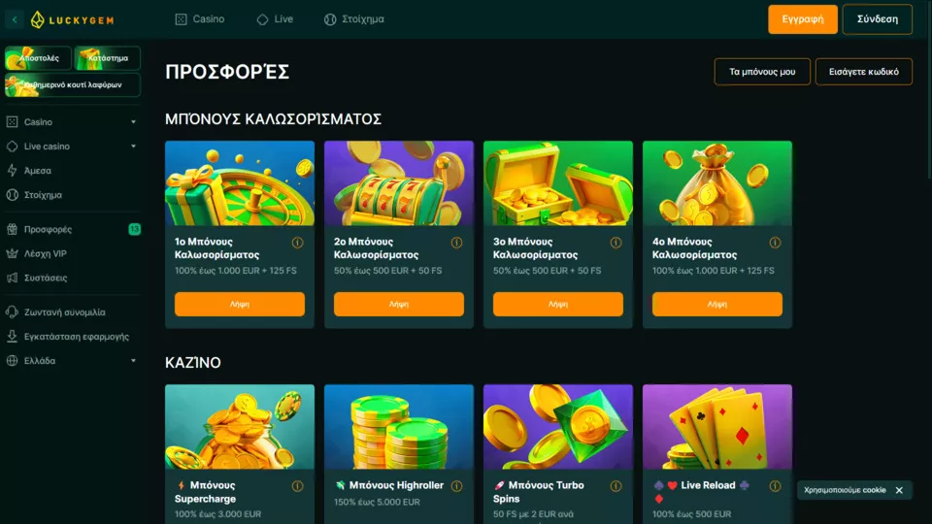Expand the Live casino sidebar arrow
Image resolution: width=932 pixels, height=524 pixels.
coord(133,147)
